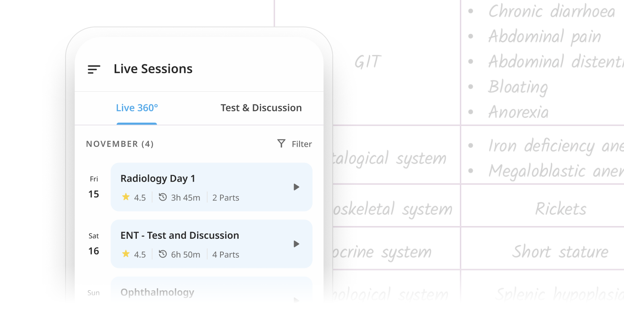624x334 pixels.
Task: Open the Radiology Day 1 card title
Action: pos(158,178)
